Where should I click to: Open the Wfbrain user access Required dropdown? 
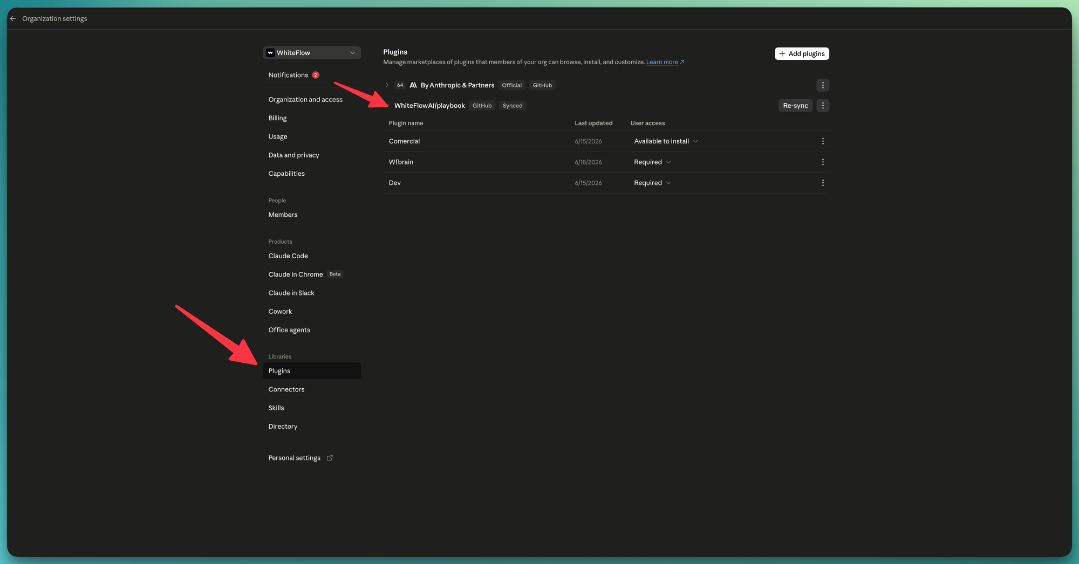pos(653,162)
